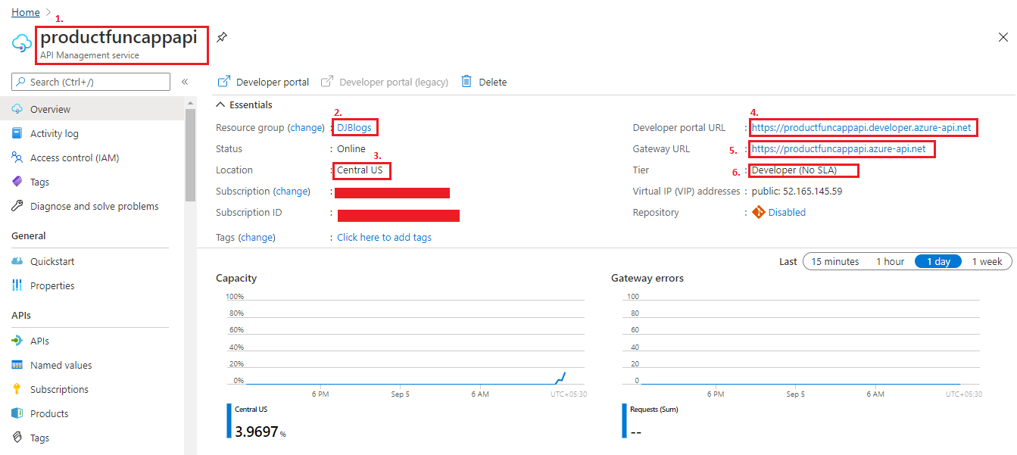Select the 15 minutes time range
1017x455 pixels.
(x=835, y=261)
